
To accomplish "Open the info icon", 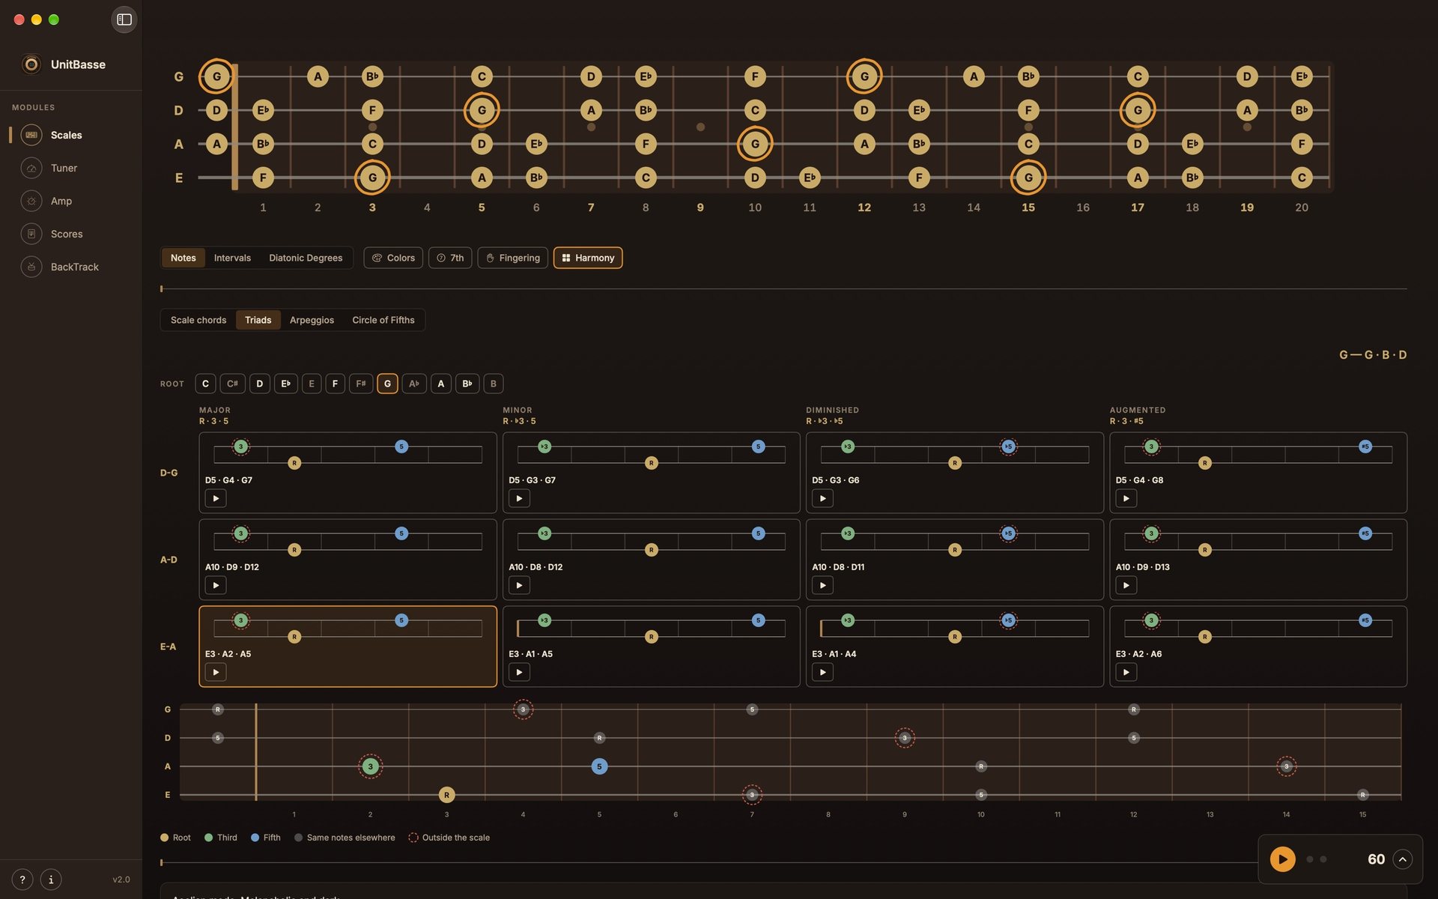I will pos(51,880).
